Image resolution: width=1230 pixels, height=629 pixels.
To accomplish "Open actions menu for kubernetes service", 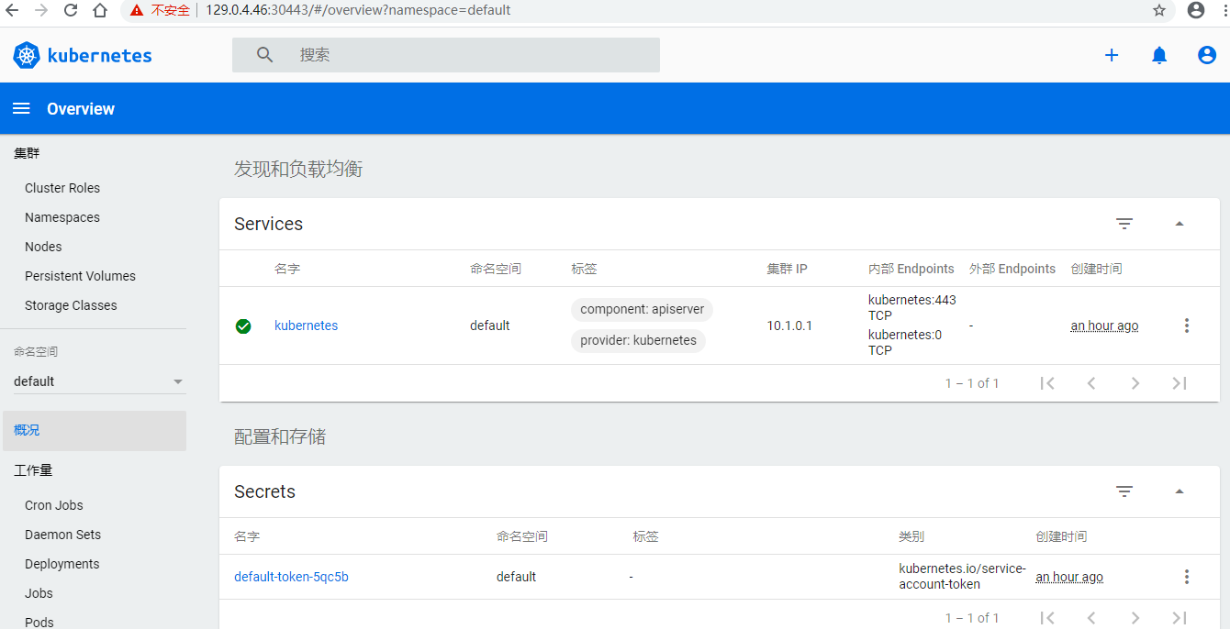I will click(1187, 326).
